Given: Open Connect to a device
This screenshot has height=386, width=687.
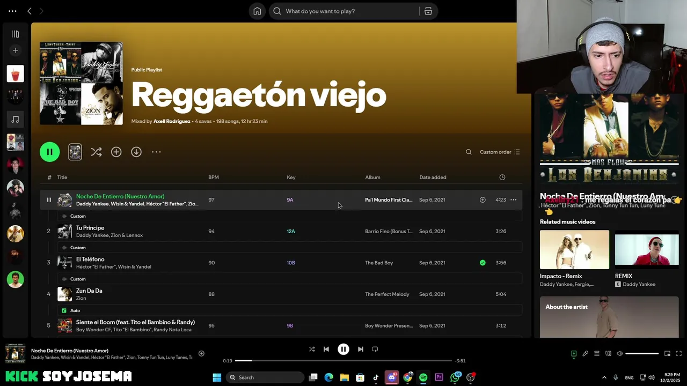Looking at the screenshot, I should point(609,354).
